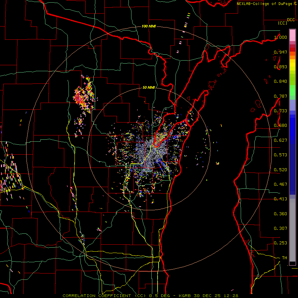298x298 pixels.
Task: Click the 0.787 legend value
Action: click(280, 96)
